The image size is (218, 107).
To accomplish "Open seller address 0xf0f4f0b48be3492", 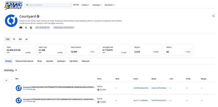I will pyautogui.click(x=141, y=88).
